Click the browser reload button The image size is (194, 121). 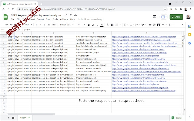click(x=13, y=9)
